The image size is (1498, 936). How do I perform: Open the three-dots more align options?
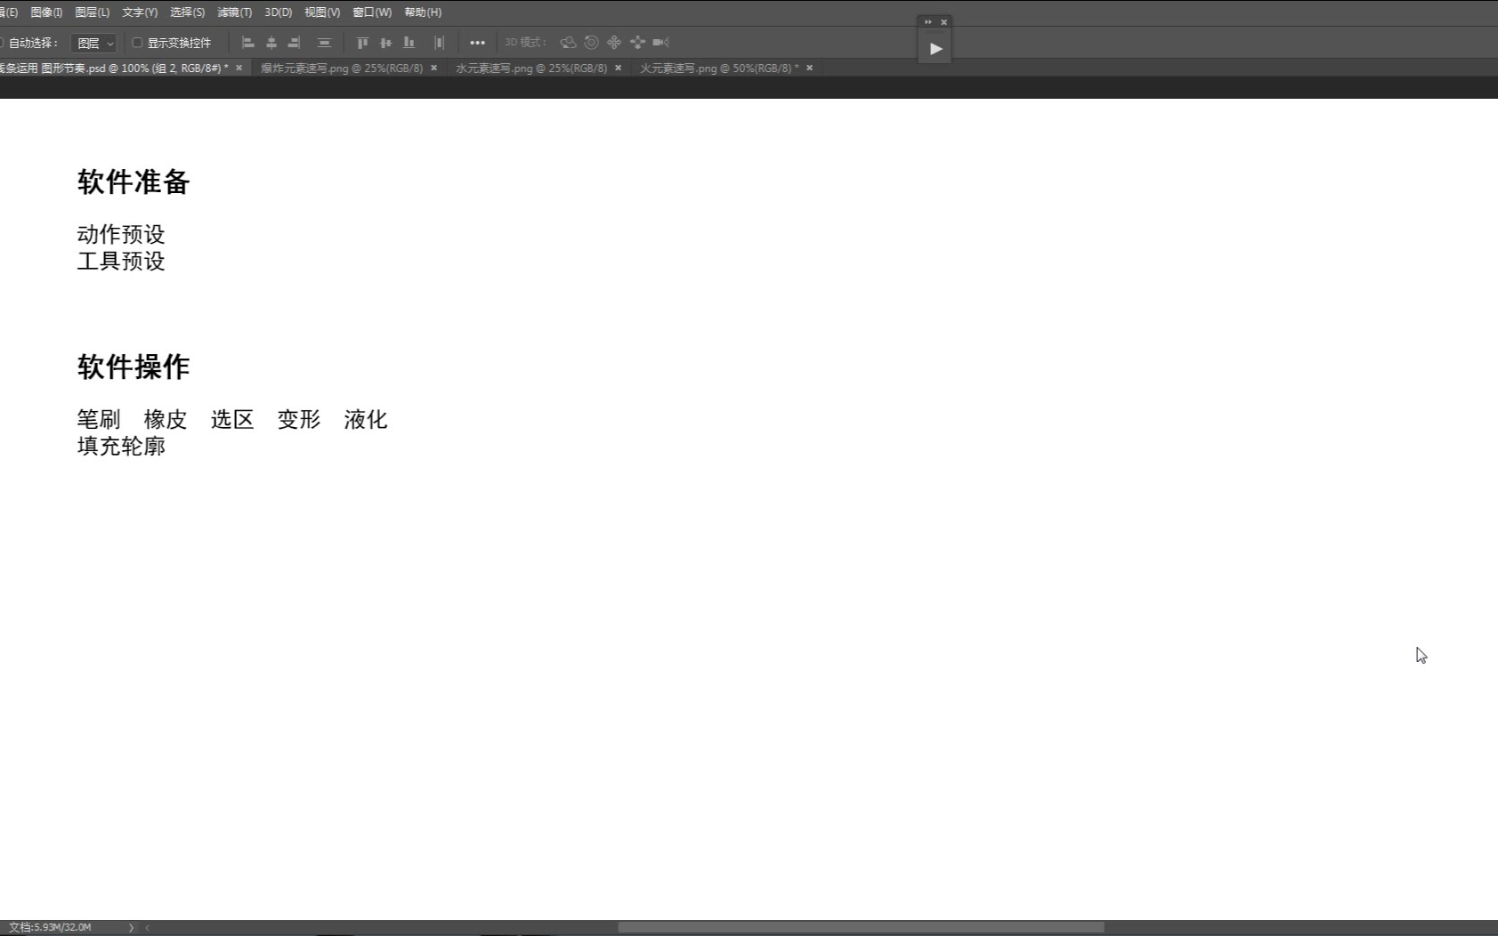click(477, 43)
